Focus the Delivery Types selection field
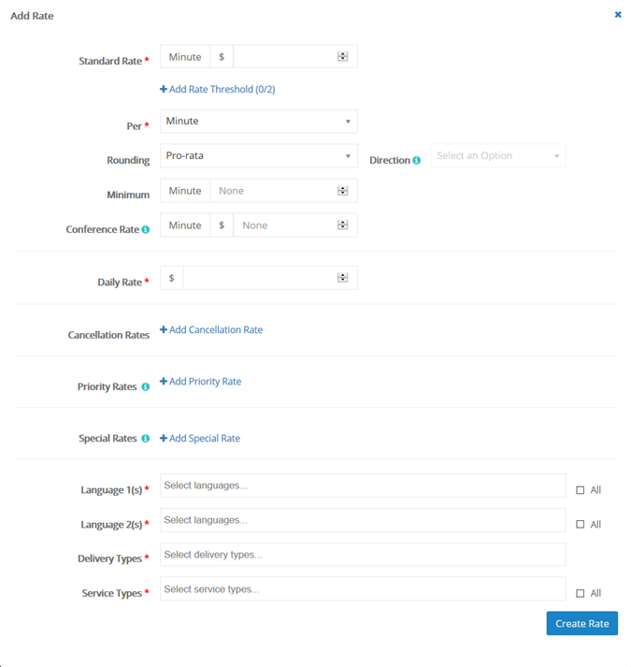The height and width of the screenshot is (667, 631). click(x=363, y=555)
